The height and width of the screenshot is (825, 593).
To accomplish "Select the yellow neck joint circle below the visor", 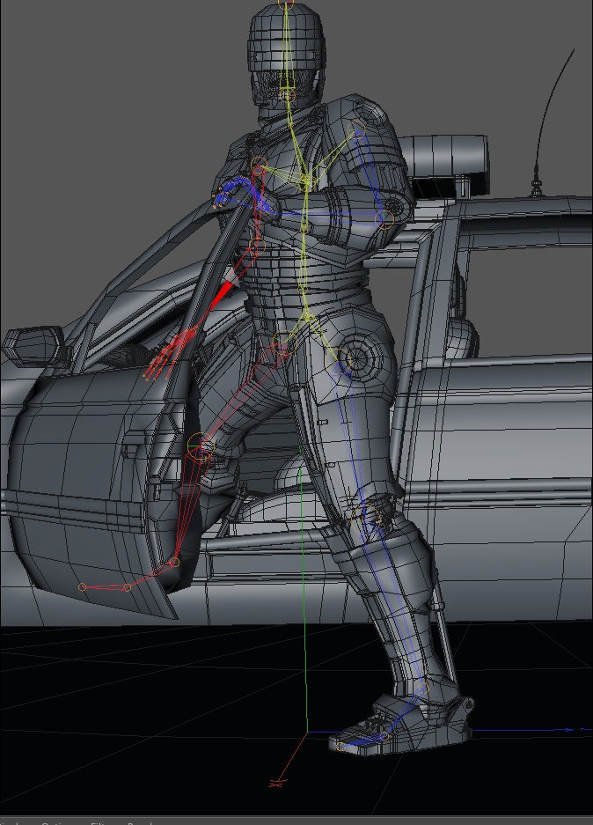I will [288, 95].
